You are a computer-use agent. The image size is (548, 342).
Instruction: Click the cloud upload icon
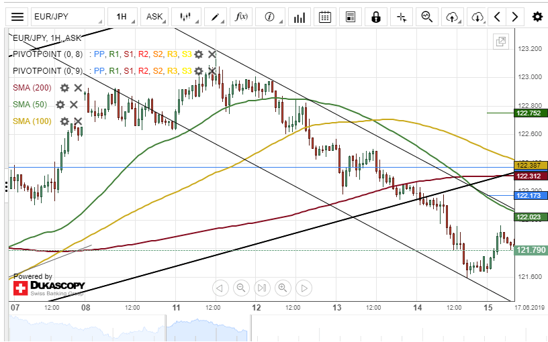pos(452,17)
